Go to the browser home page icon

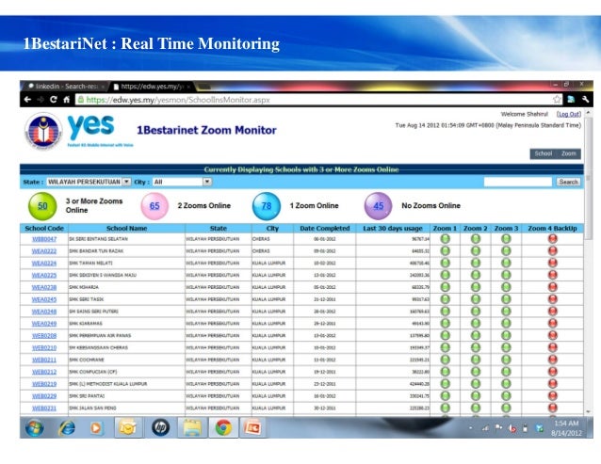tap(66, 100)
